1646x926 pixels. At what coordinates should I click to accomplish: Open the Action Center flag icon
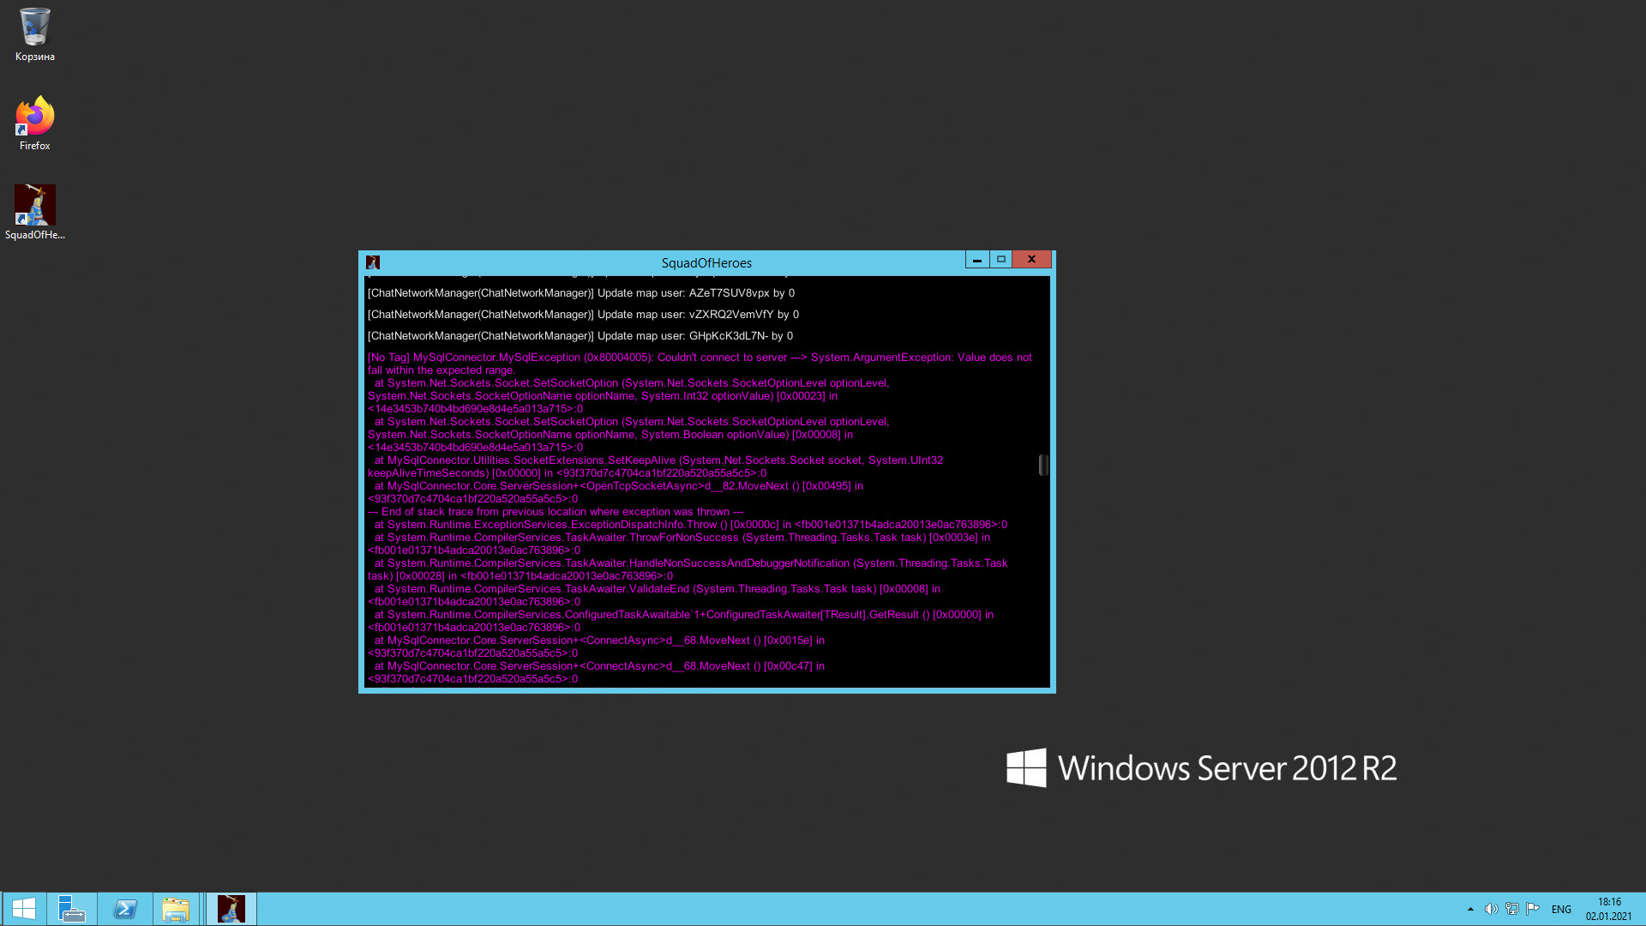[1533, 909]
